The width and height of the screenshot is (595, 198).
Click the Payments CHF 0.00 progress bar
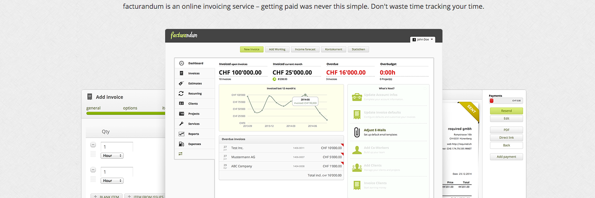(506, 101)
